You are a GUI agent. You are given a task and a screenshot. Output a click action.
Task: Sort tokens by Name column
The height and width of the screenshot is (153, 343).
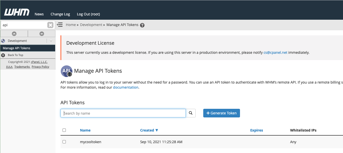tap(85, 130)
